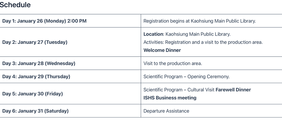This screenshot has width=282, height=122.
Task: Click the Farewell Dinner text
Action: tap(233, 90)
